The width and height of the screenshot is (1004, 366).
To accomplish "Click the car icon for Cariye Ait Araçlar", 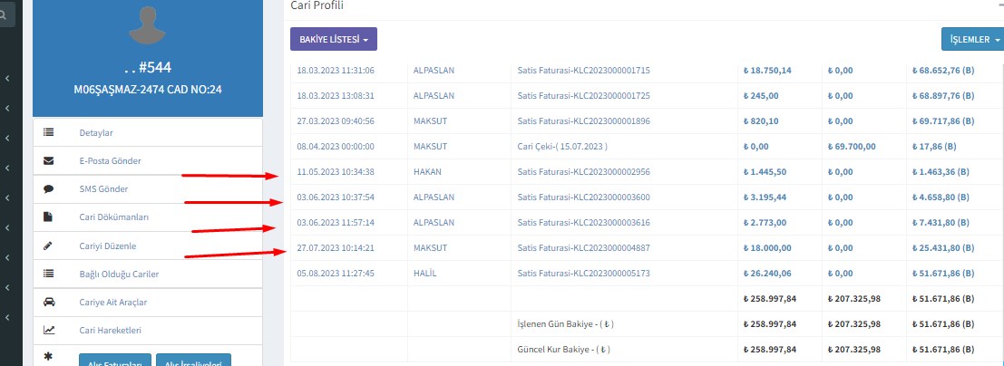I will pos(48,302).
